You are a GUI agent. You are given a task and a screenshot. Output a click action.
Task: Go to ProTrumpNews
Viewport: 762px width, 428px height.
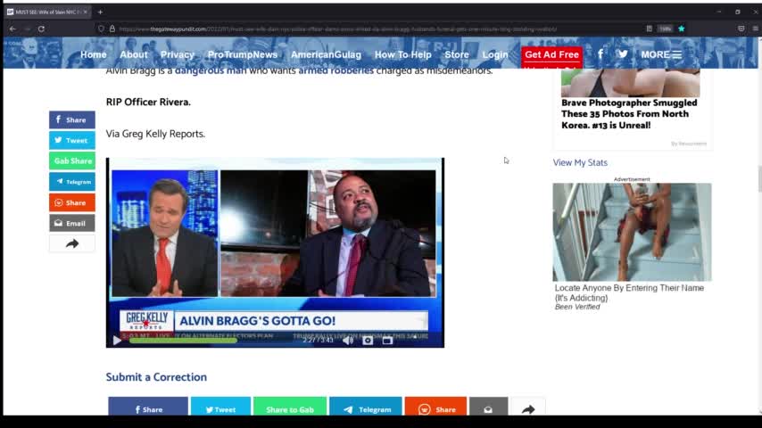243,54
